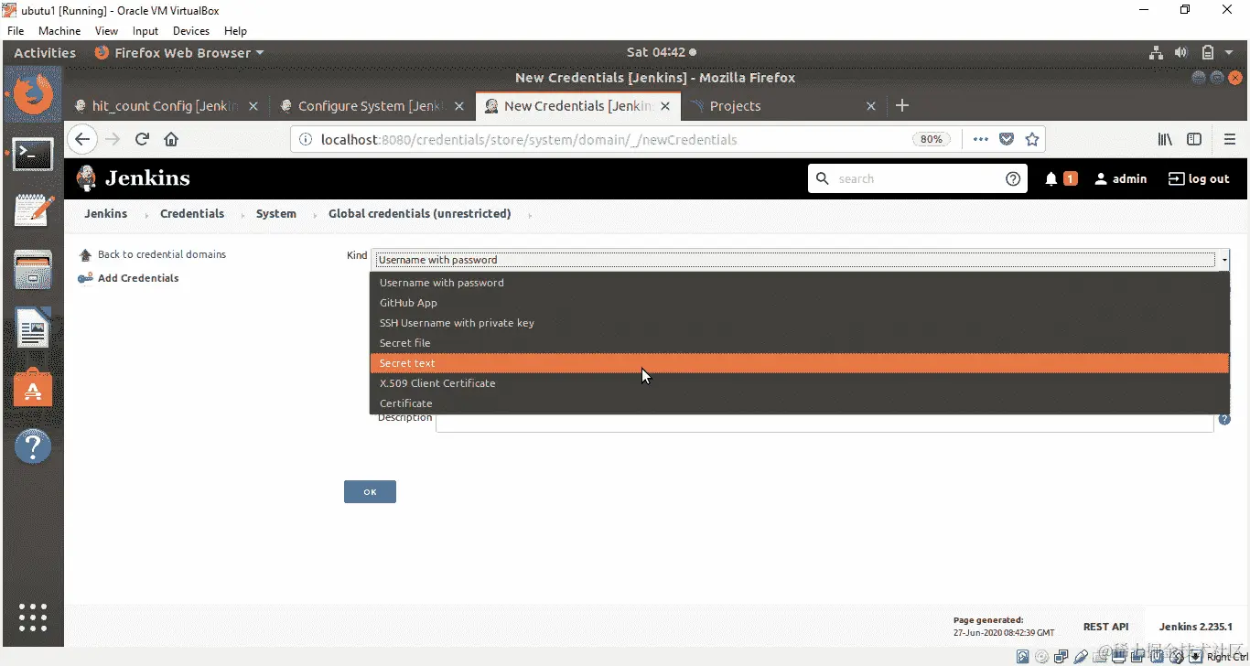Click the 80% zoom indicator
The image size is (1250, 666).
[932, 139]
